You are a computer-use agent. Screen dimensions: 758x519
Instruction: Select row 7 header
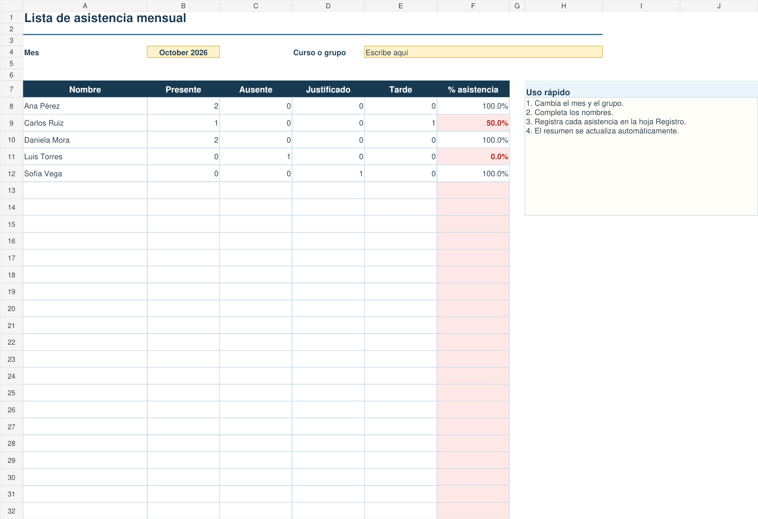11,89
